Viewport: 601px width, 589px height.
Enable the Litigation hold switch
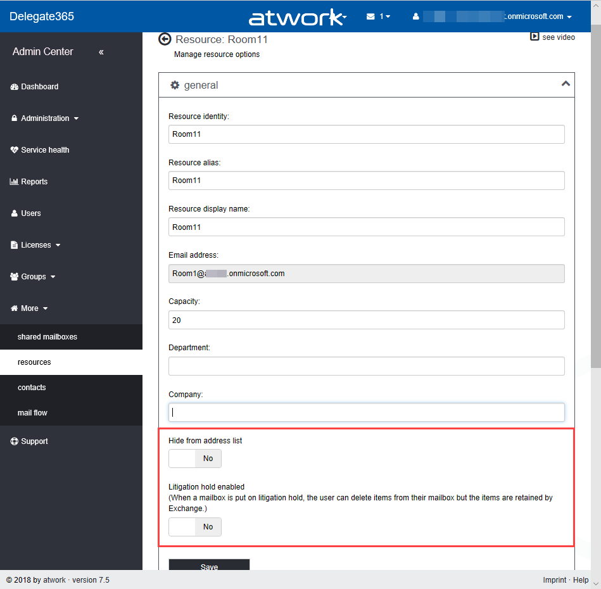coord(195,526)
